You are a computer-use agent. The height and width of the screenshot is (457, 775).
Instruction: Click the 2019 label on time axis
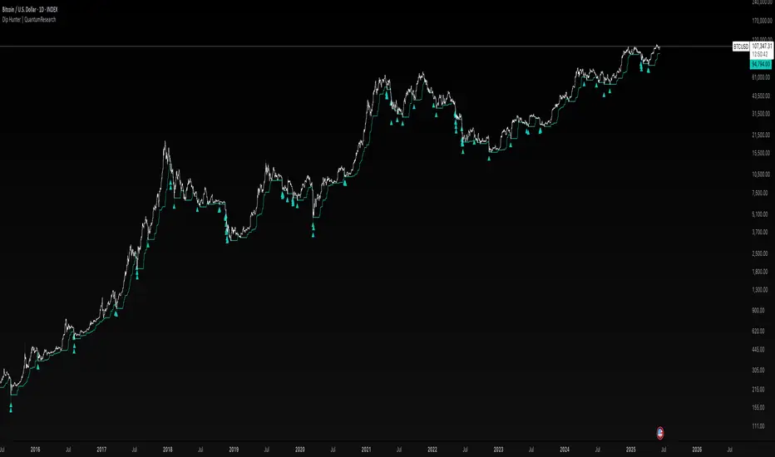[234, 450]
